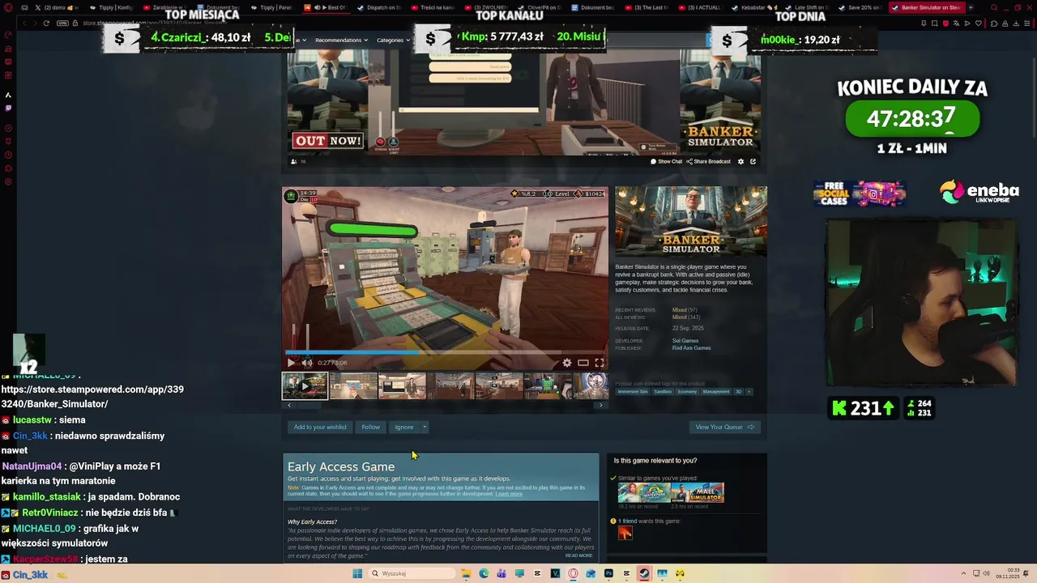The image size is (1037, 583).
Task: Select the Management tag
Action: [x=716, y=392]
